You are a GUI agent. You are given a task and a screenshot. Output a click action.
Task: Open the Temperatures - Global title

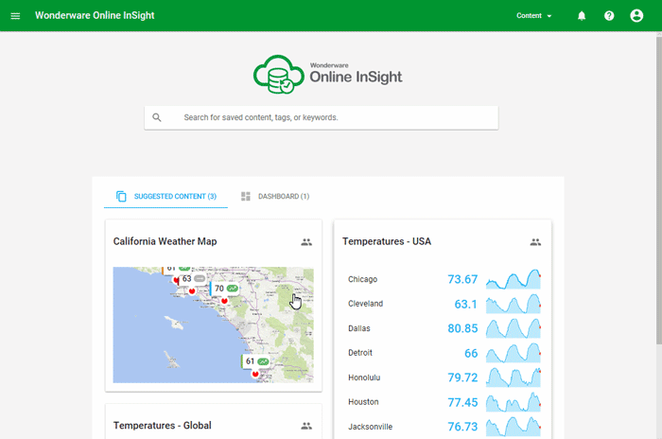[x=162, y=425]
